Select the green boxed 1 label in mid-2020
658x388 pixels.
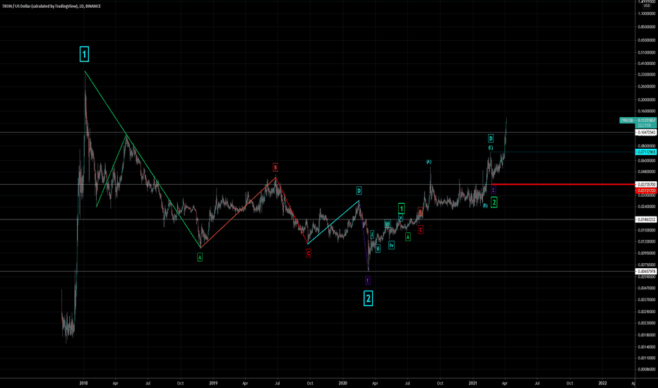[401, 209]
